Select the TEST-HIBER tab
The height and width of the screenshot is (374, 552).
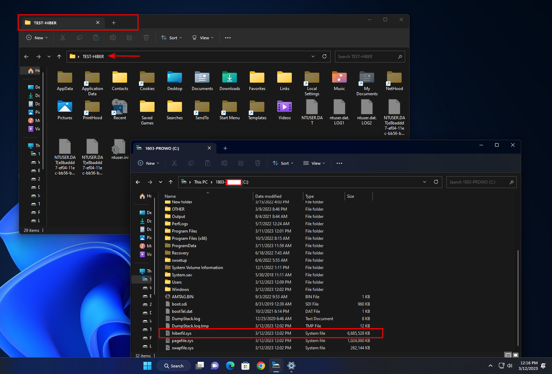coord(56,22)
